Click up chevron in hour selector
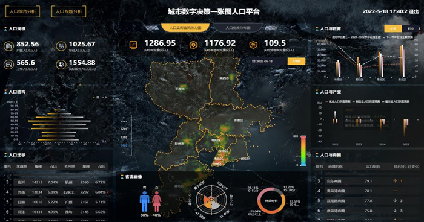The height and width of the screenshot is (222, 424). coord(124,118)
